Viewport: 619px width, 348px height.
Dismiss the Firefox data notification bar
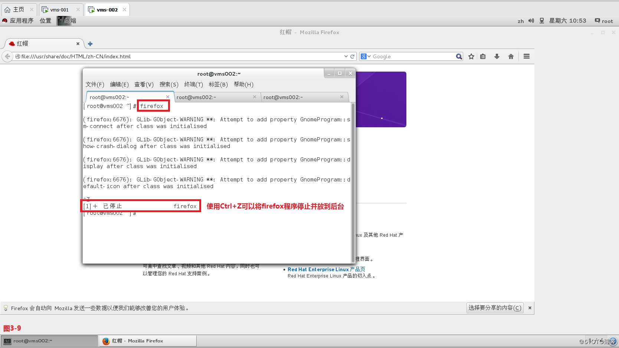(530, 308)
